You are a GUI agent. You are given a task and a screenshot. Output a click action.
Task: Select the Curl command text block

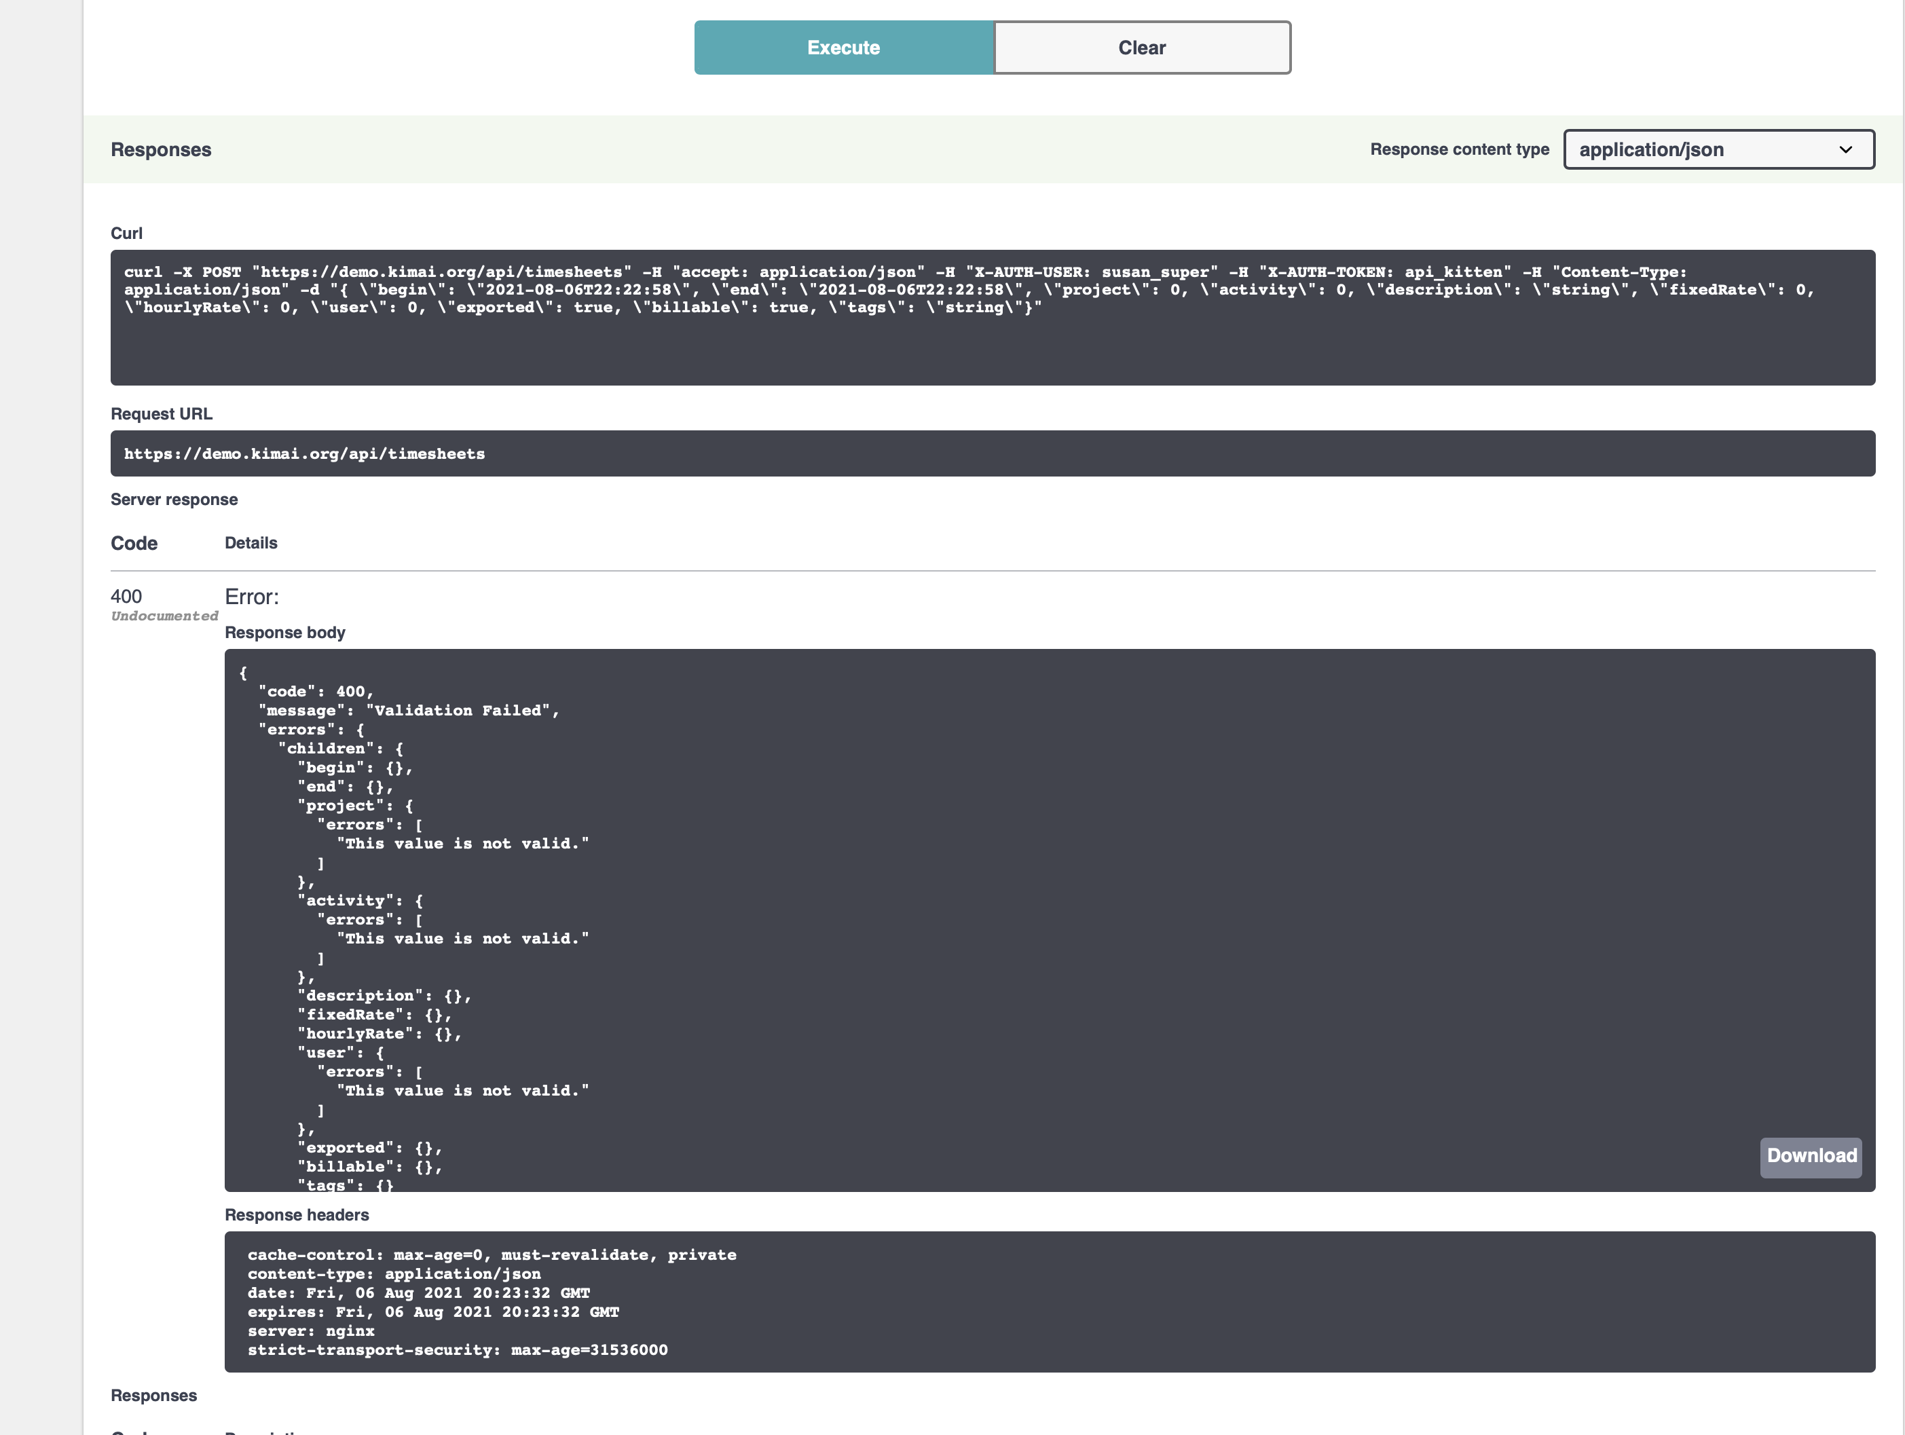(991, 317)
